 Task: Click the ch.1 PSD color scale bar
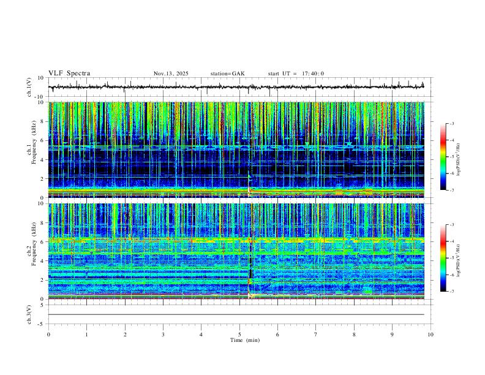coord(443,157)
